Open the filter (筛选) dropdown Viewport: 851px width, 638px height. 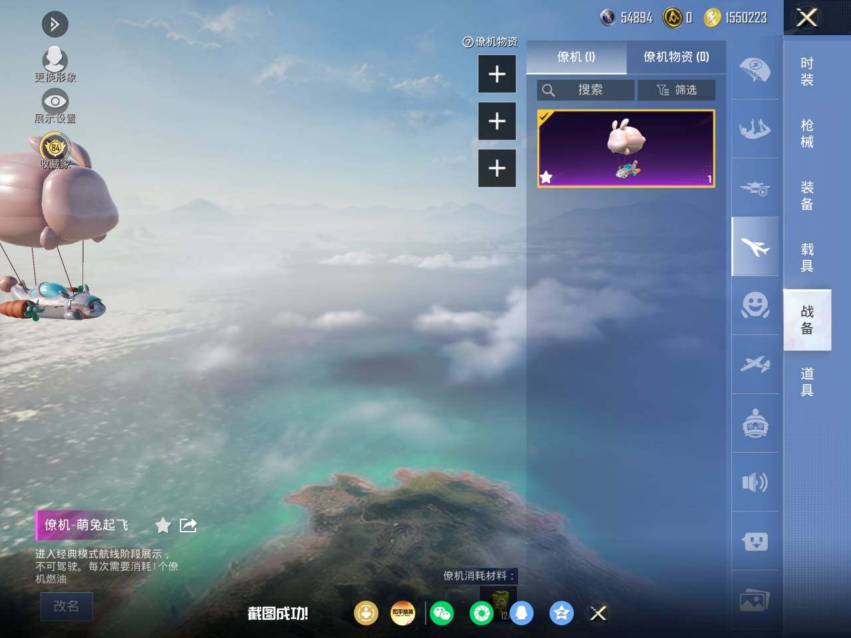click(676, 90)
